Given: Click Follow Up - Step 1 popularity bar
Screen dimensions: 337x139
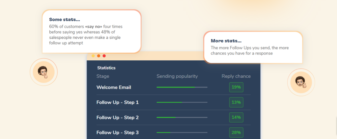Looking at the screenshot, I should pyautogui.click(x=182, y=102).
